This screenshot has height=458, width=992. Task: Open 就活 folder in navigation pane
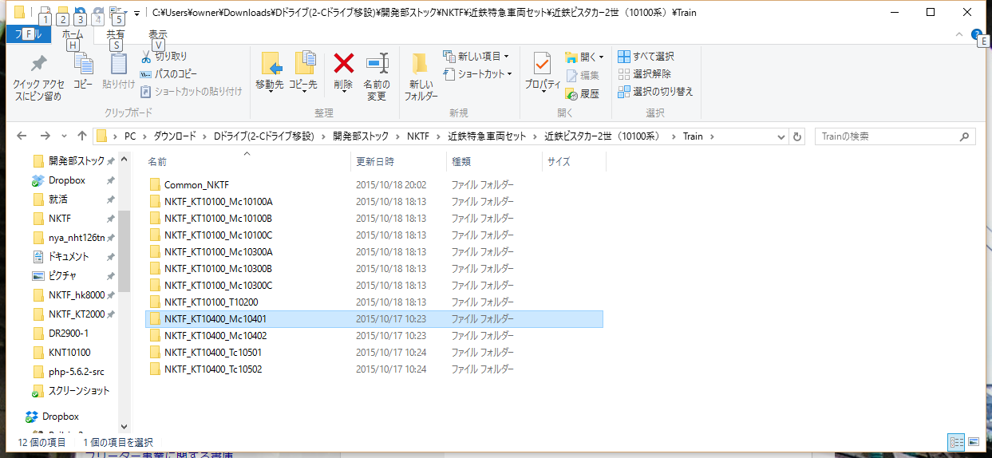58,199
